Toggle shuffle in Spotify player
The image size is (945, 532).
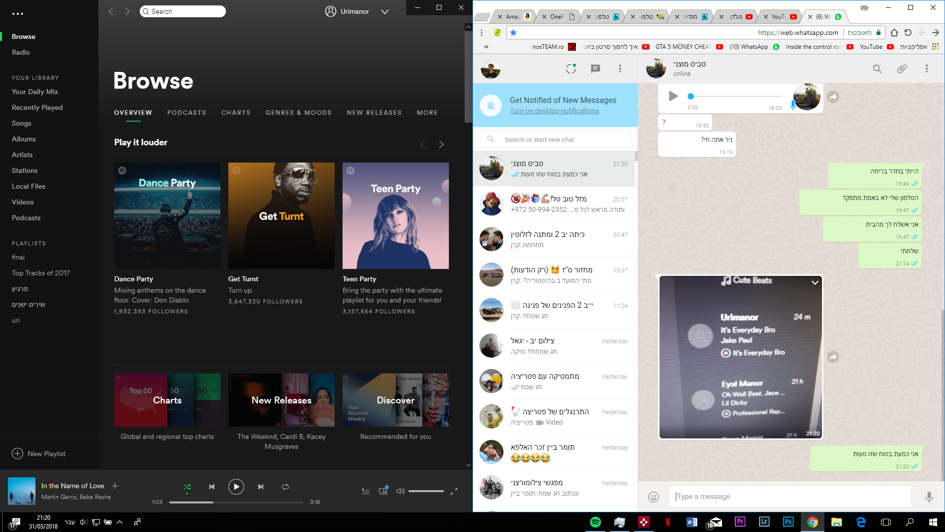pos(187,487)
